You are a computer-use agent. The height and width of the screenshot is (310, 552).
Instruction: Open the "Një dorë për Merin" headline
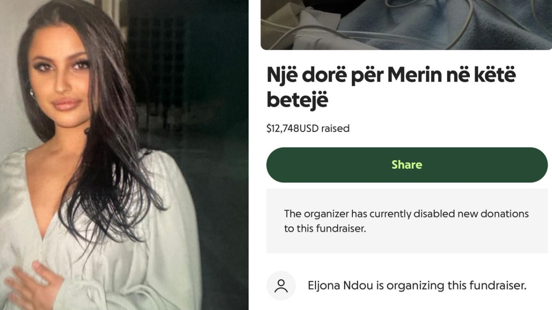[391, 76]
